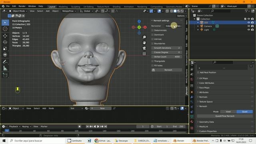The width and height of the screenshot is (256, 144).
Task: Select the Scale tool
Action: click(x=5, y=48)
